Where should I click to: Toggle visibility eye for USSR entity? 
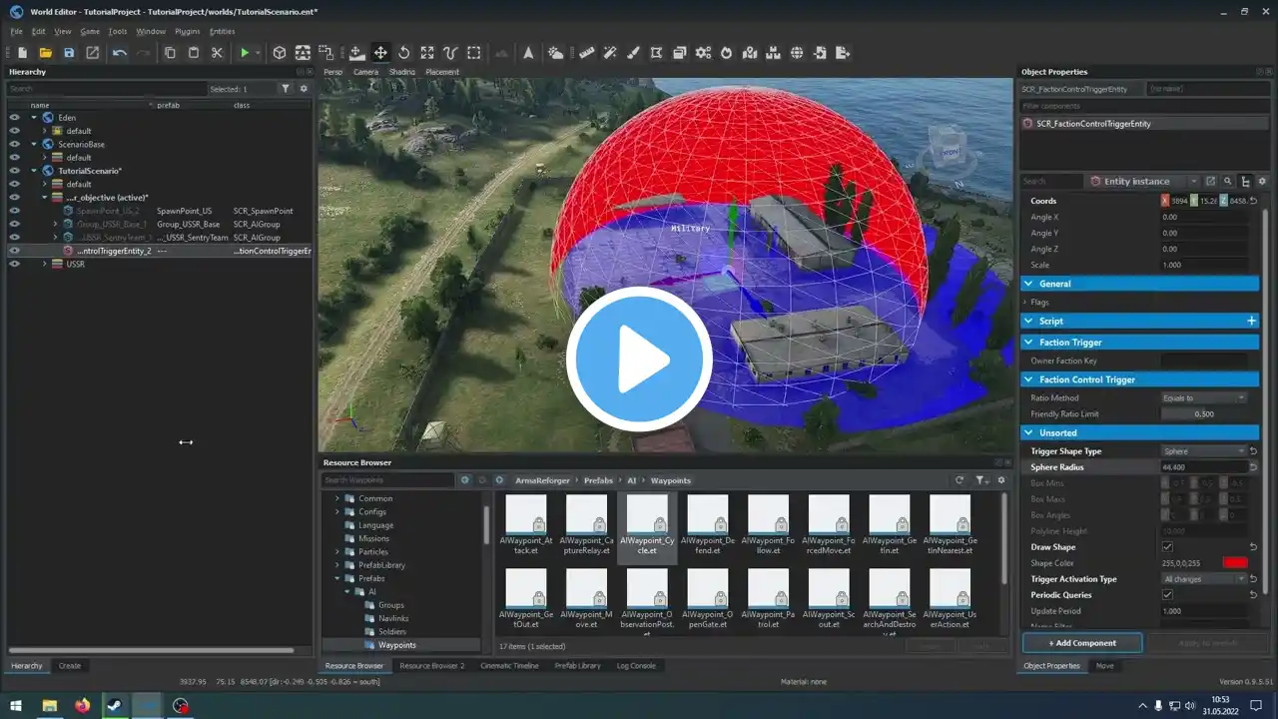coord(14,265)
